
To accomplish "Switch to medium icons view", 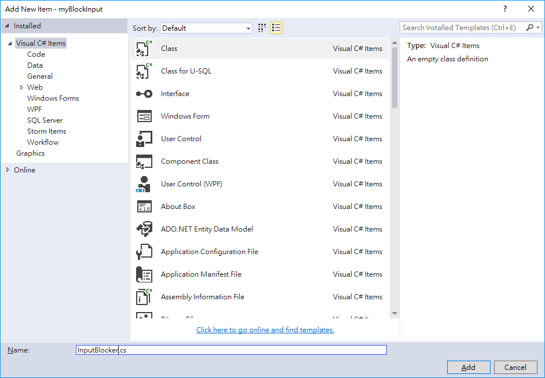I will tap(262, 28).
